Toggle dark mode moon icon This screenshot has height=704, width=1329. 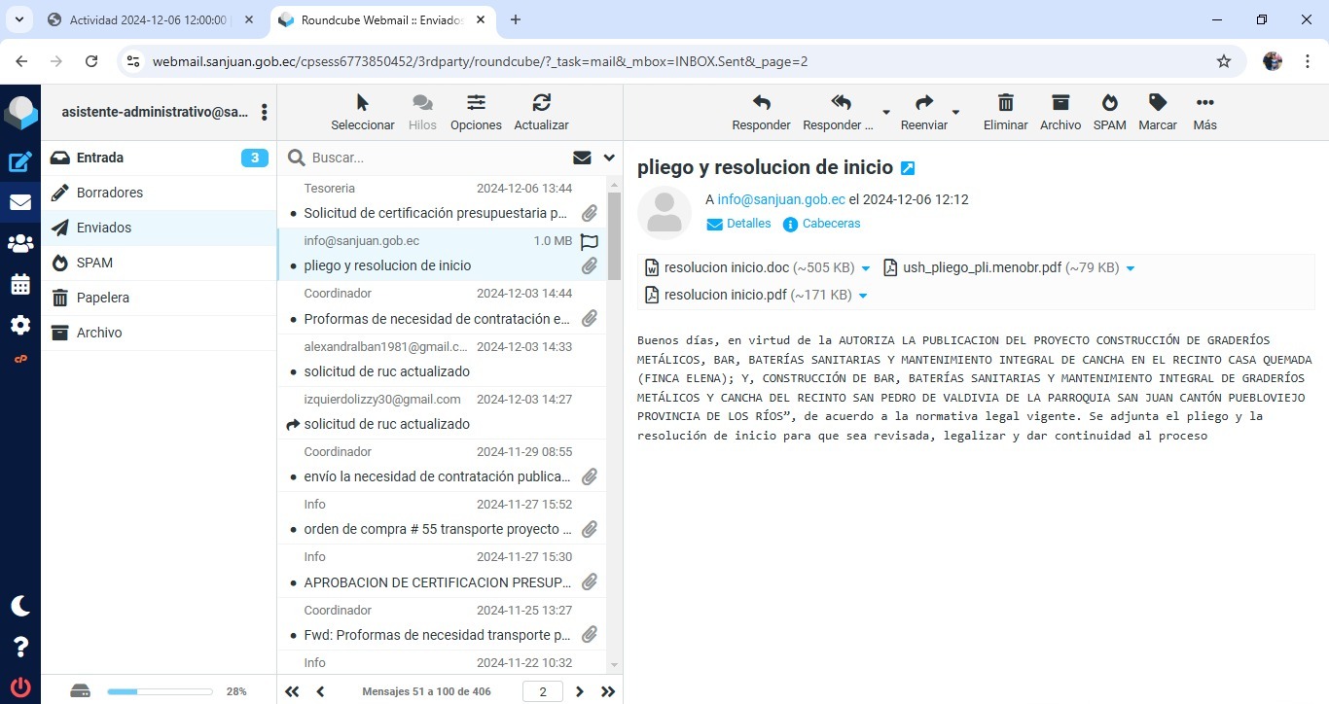20,606
